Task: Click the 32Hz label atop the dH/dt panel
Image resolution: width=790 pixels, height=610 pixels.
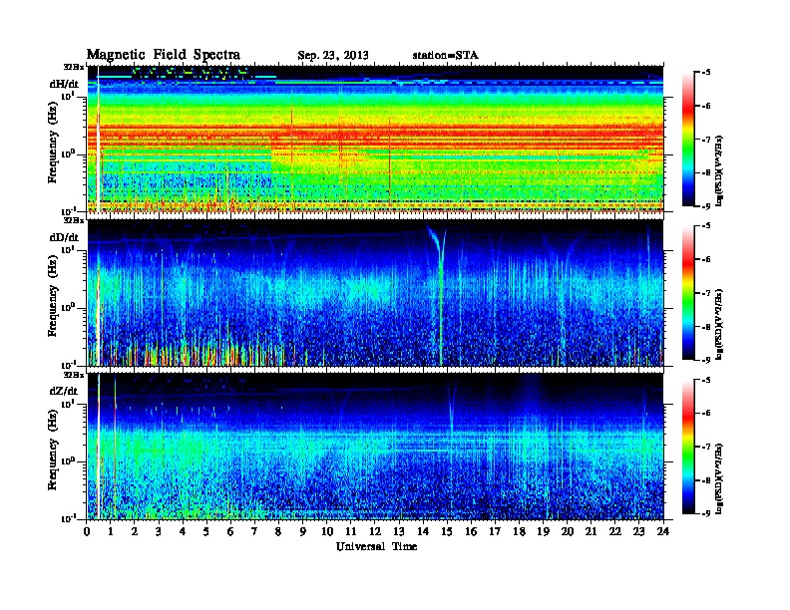Action: tap(73, 67)
